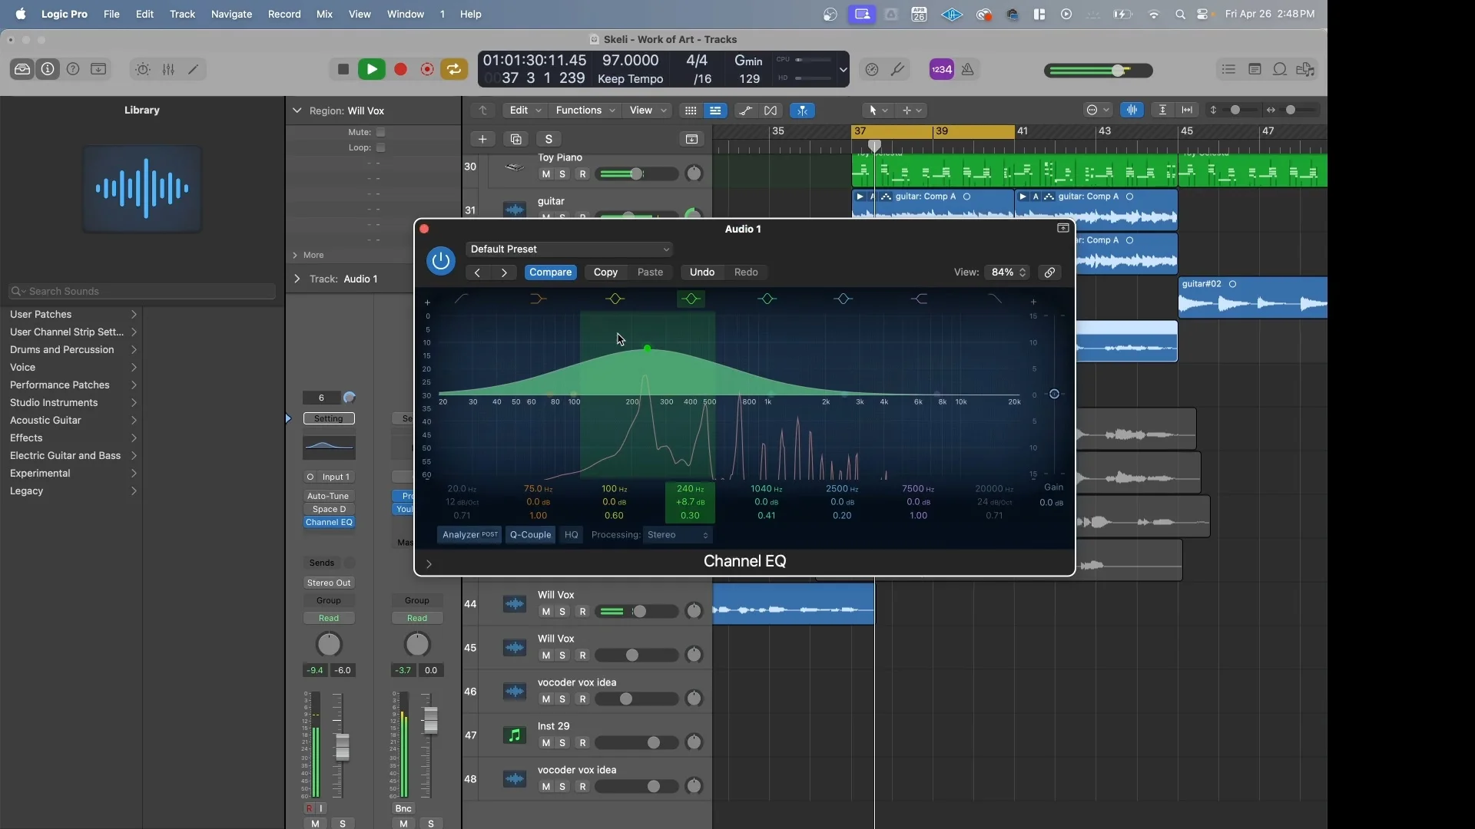Open the List Editors panel icon
Image resolution: width=1475 pixels, height=829 pixels.
(x=1228, y=69)
